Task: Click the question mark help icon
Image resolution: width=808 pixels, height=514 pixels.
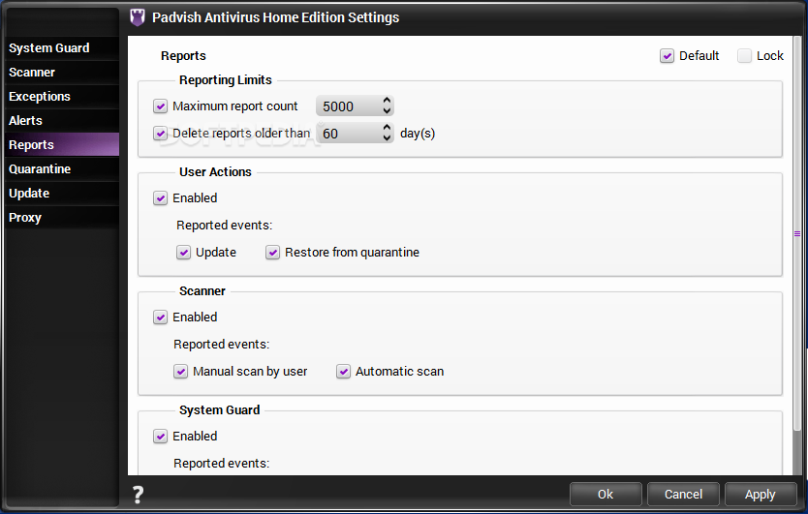Action: coord(138,495)
